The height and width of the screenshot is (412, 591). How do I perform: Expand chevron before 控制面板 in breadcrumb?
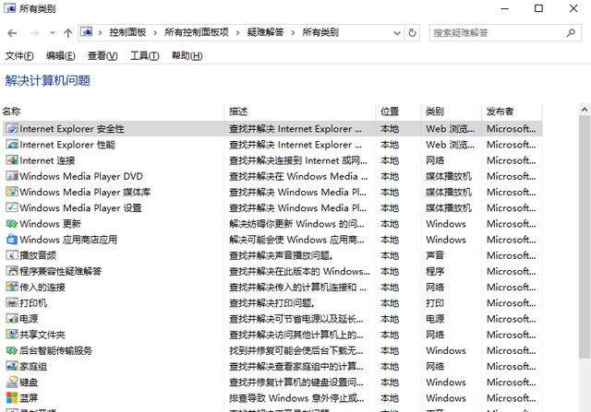(100, 33)
